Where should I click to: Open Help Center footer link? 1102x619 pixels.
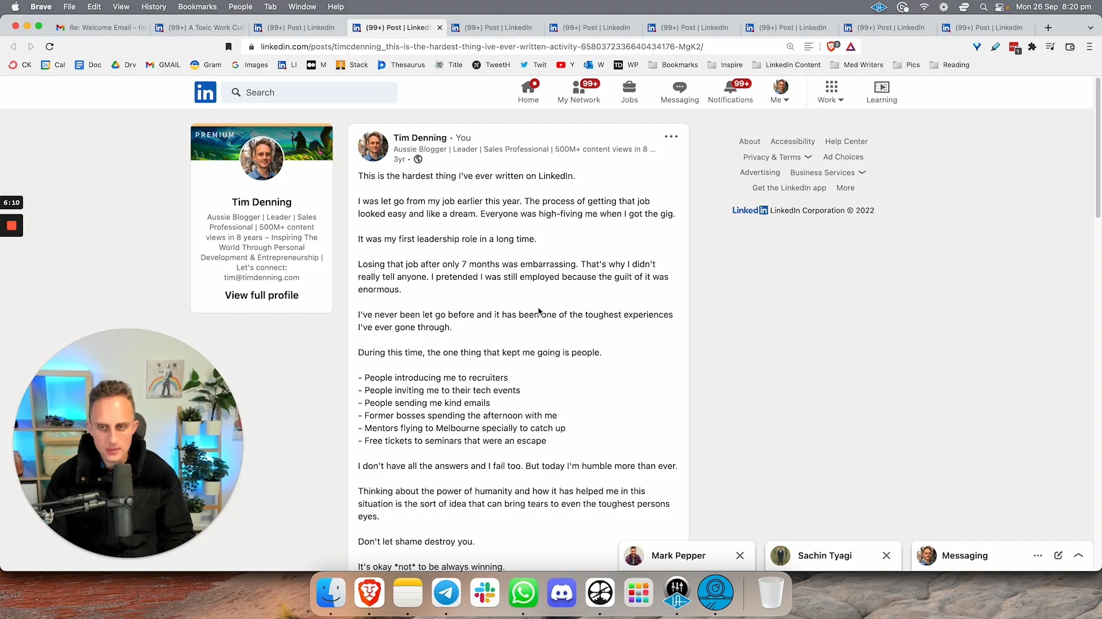point(846,142)
